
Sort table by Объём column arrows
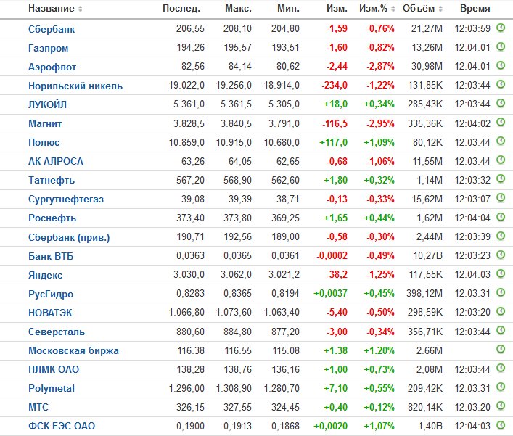pos(440,9)
